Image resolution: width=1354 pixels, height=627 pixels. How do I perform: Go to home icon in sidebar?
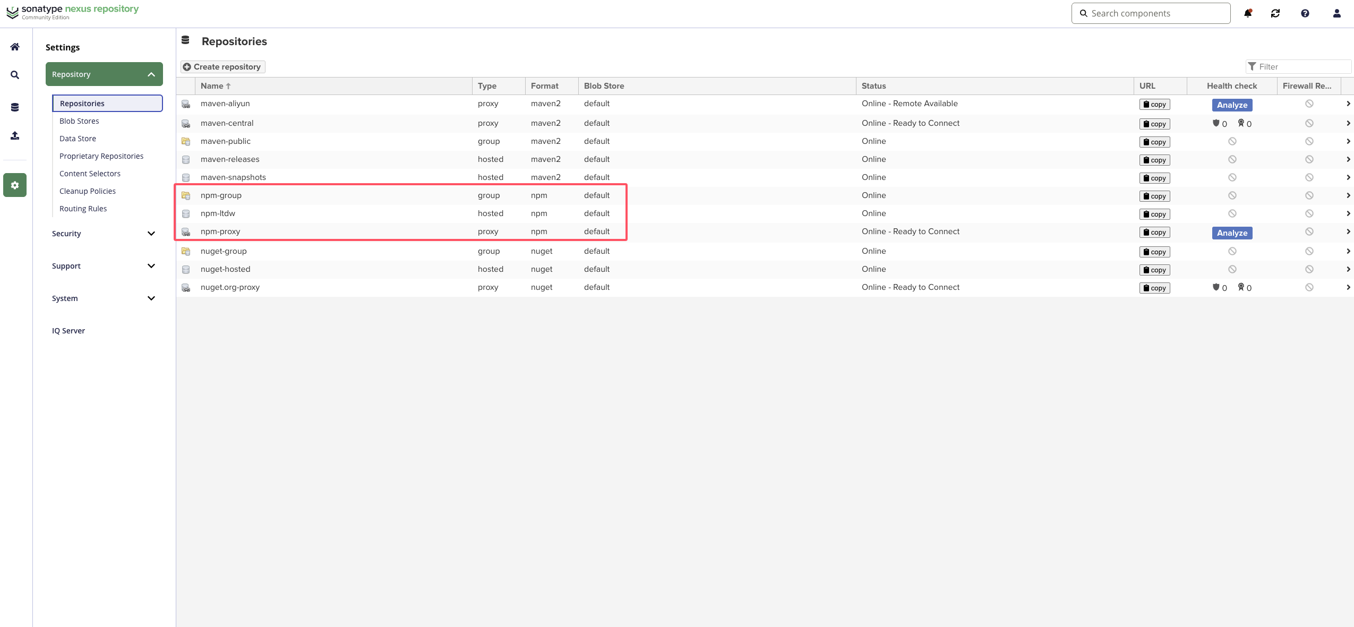click(15, 47)
